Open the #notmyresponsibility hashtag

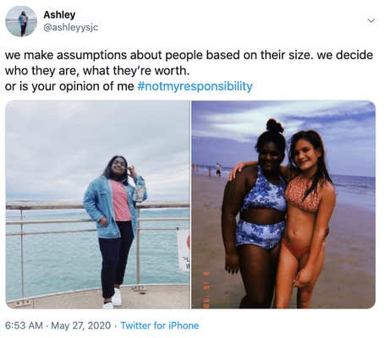tap(195, 86)
